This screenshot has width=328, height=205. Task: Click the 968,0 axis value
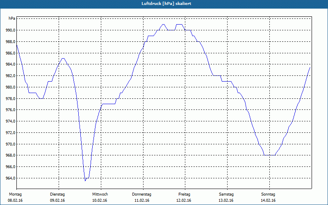click(11, 155)
